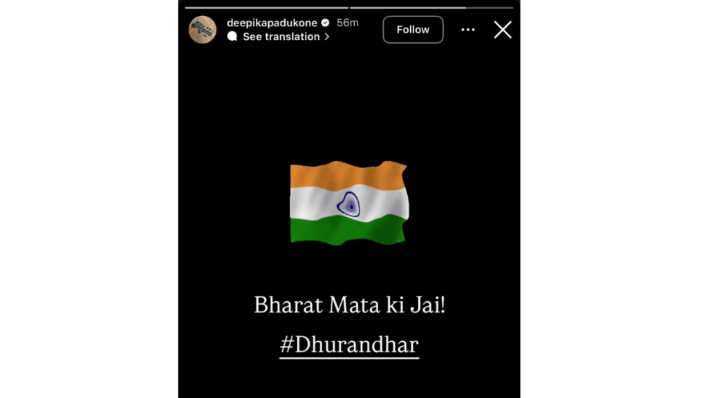Click the unfilled end of the progress bar
This screenshot has height=398, width=708.
click(490, 8)
